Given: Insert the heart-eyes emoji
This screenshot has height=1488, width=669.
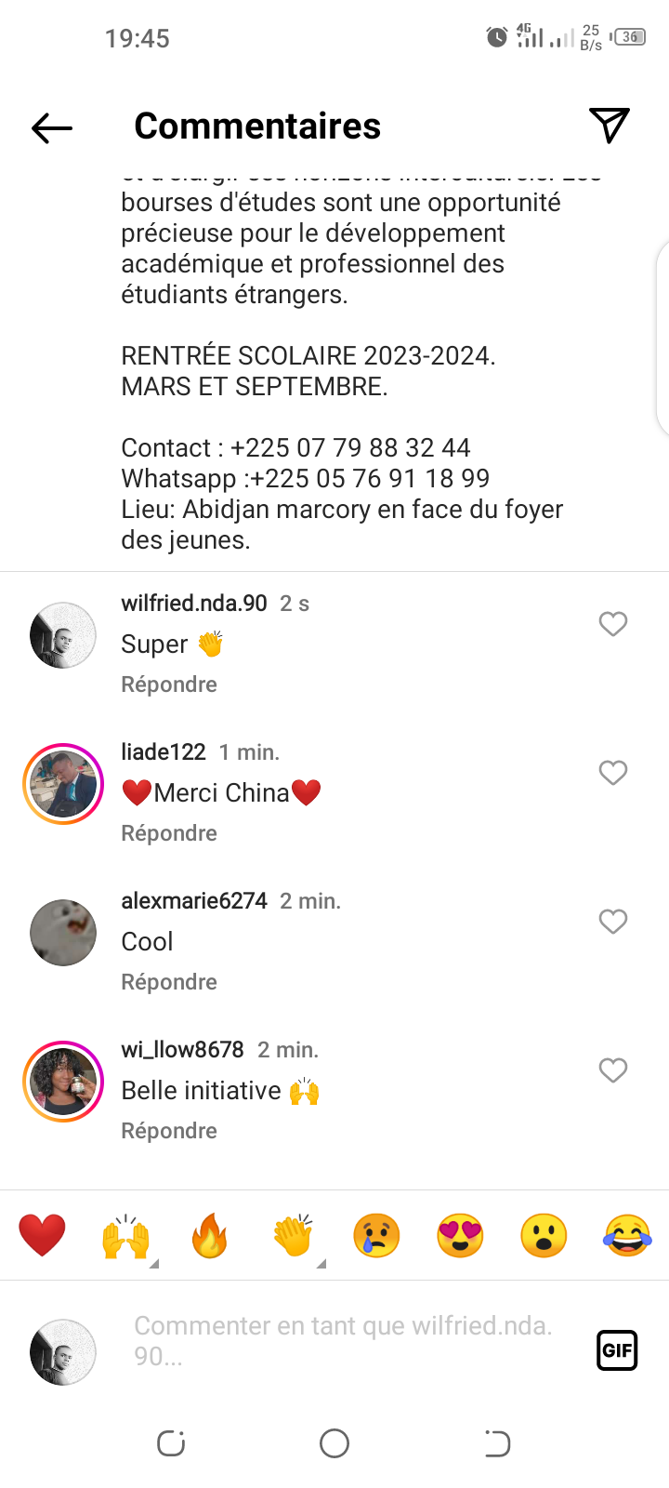Looking at the screenshot, I should pos(460,1236).
